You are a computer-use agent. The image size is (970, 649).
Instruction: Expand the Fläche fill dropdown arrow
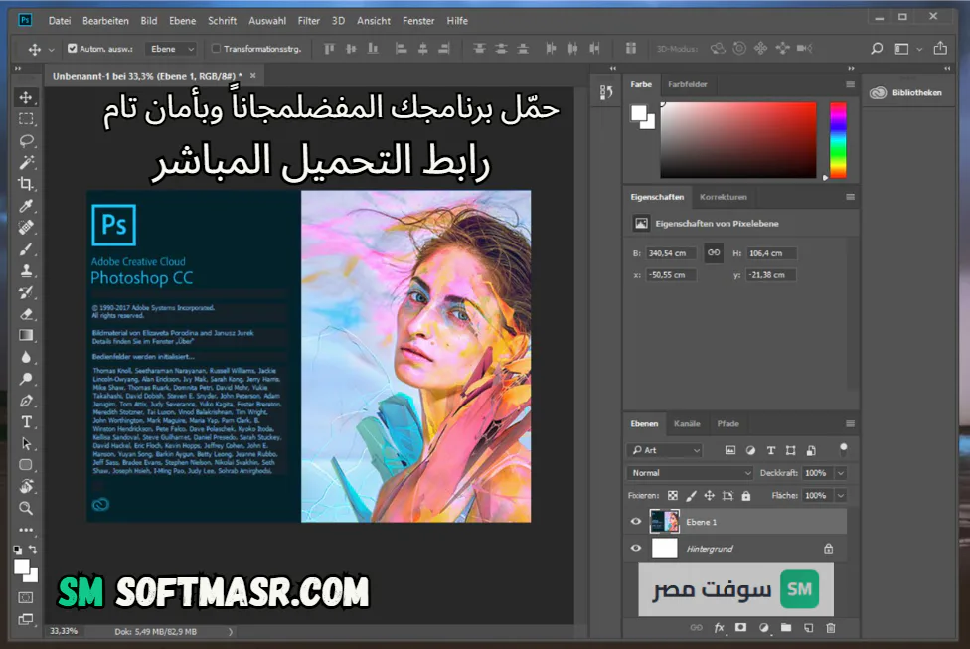point(840,496)
